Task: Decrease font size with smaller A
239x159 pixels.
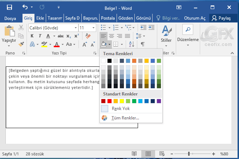Action: tap(93, 44)
